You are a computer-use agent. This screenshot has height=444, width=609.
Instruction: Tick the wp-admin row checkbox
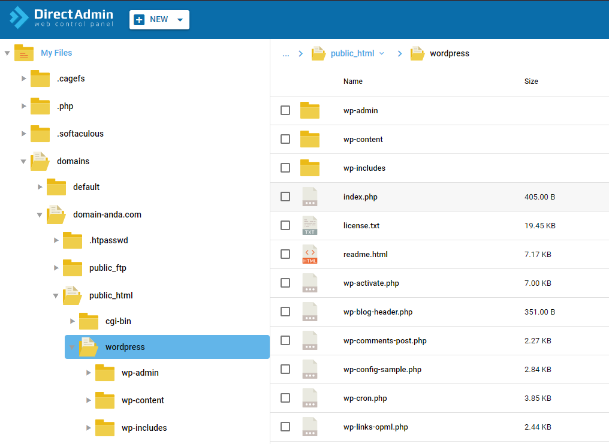tap(285, 110)
